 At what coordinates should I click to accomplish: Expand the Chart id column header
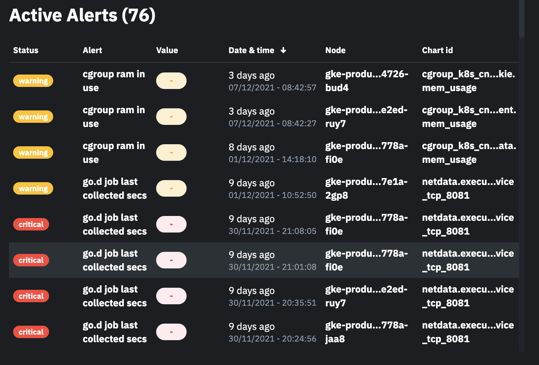point(437,50)
